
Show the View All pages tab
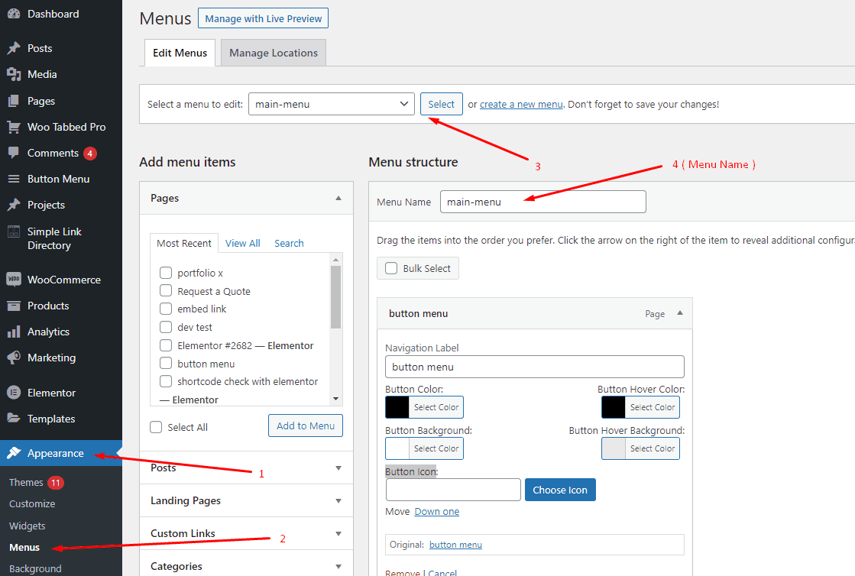[243, 243]
